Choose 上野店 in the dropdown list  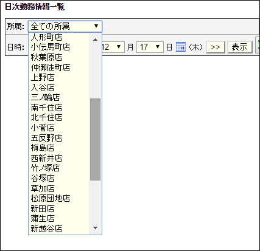tap(59, 77)
